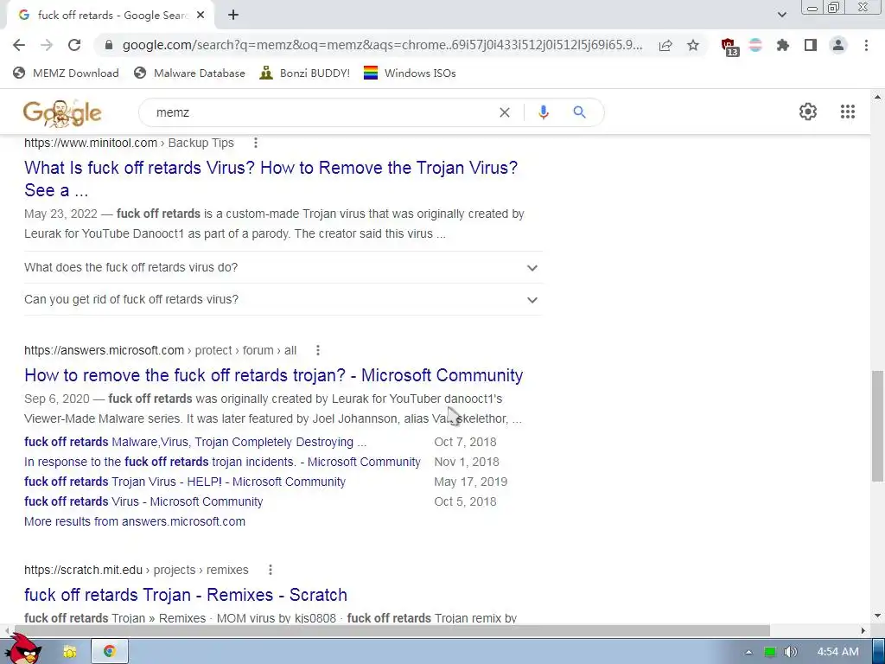Close the Google Search tab
885x664 pixels.
click(x=201, y=16)
